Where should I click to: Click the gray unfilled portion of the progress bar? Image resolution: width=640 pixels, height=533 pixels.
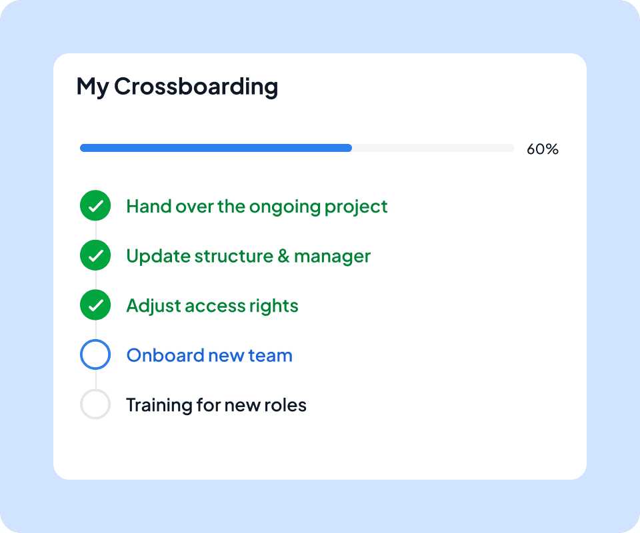coord(433,148)
